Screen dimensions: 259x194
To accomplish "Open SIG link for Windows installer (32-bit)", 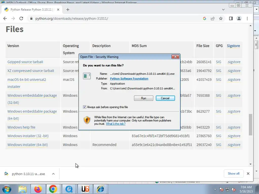I will 218,136.
